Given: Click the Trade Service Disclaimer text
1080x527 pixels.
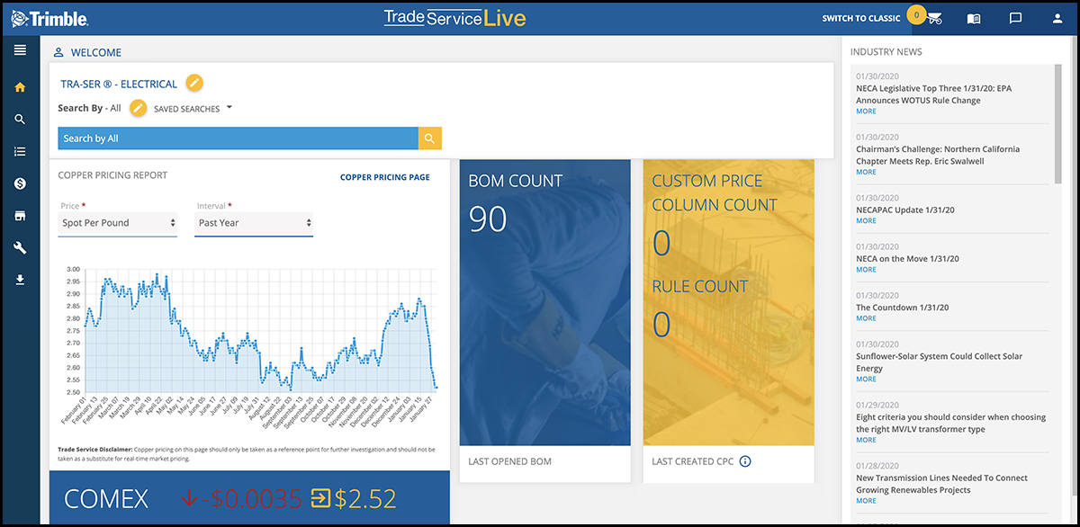Looking at the screenshot, I should 248,452.
